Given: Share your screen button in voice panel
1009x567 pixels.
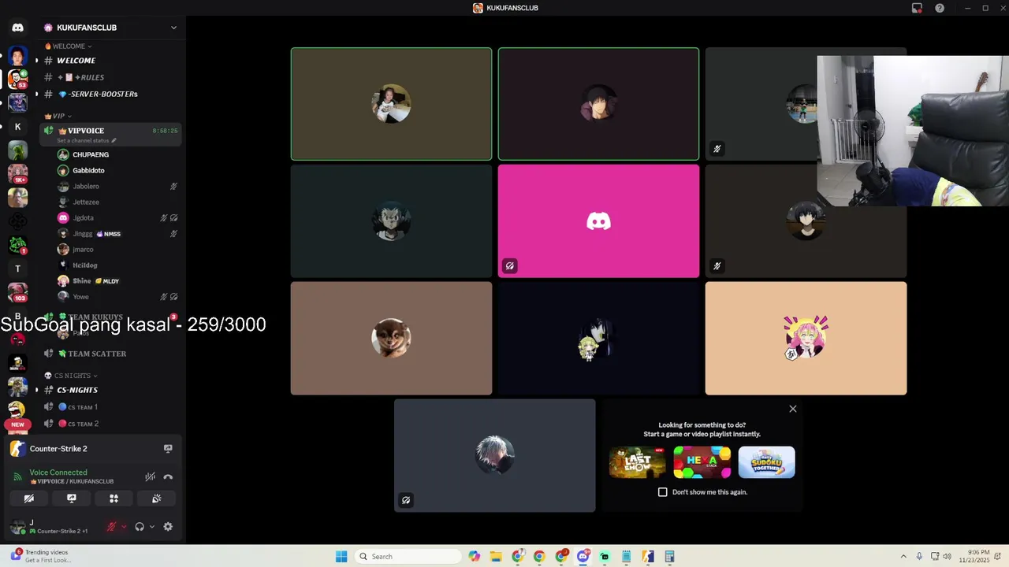Looking at the screenshot, I should 71,498.
